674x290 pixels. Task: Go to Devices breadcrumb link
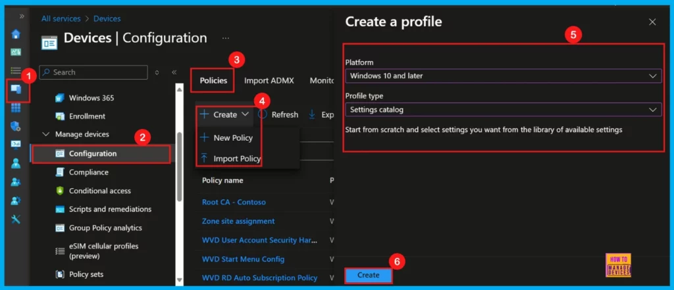click(x=107, y=18)
